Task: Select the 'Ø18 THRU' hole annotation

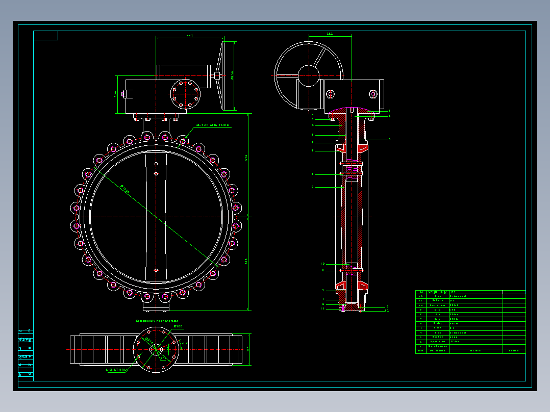Action: coord(116,370)
